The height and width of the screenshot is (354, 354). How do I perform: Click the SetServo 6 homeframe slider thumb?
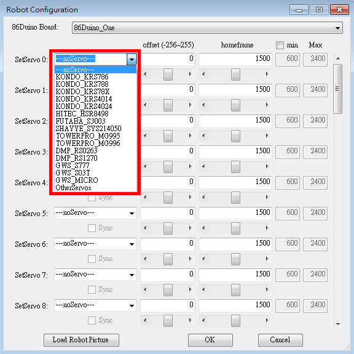pos(235,259)
